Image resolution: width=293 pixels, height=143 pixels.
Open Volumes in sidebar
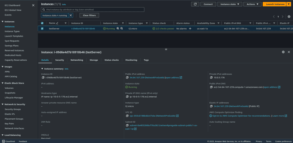coord(9,88)
